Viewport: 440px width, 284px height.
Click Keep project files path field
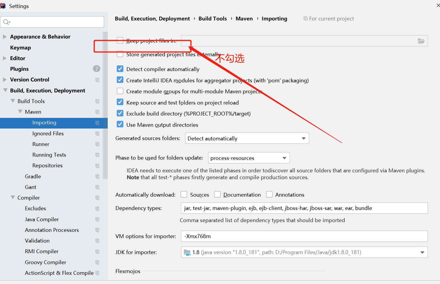click(x=304, y=41)
